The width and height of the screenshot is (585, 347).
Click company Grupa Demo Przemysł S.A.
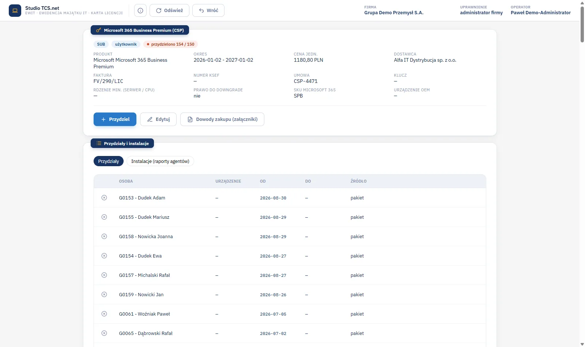tap(394, 12)
